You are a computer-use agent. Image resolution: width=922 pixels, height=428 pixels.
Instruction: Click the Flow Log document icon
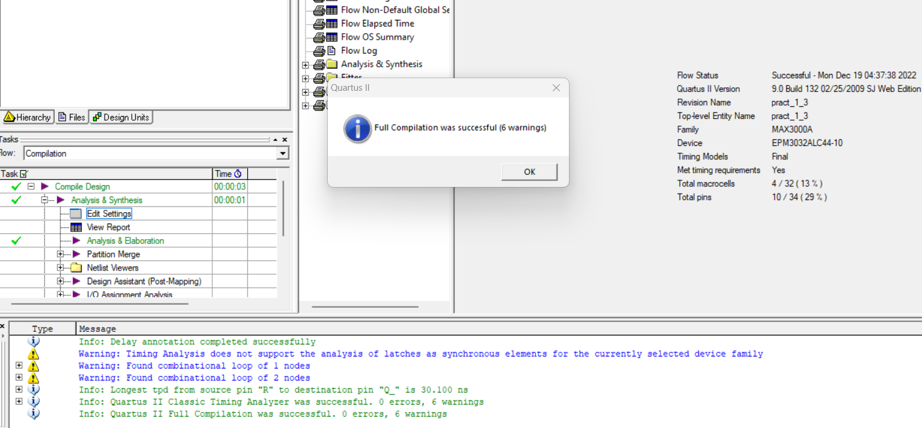click(x=331, y=50)
